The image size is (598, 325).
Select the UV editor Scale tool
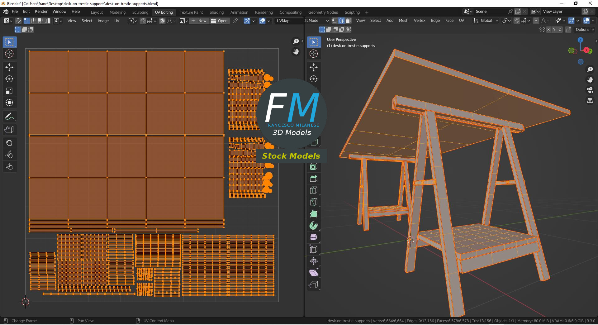pos(9,91)
